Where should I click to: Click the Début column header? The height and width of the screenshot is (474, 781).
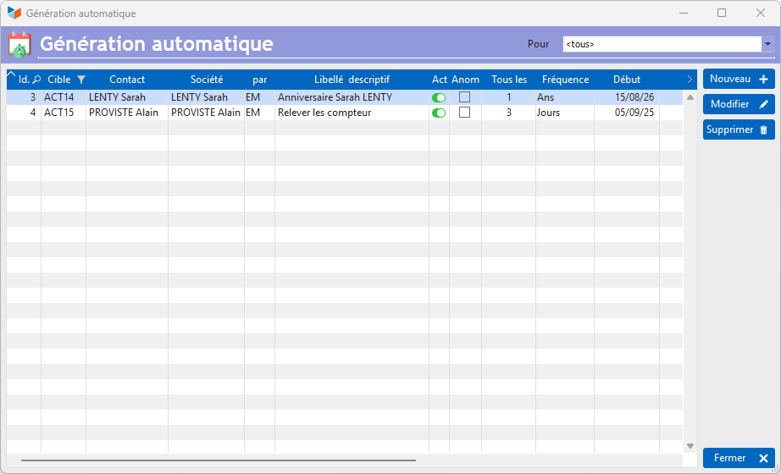click(627, 80)
